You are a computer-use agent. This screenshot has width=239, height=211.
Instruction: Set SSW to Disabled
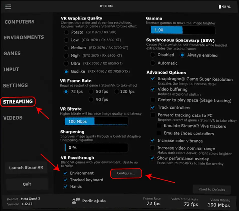point(153,55)
